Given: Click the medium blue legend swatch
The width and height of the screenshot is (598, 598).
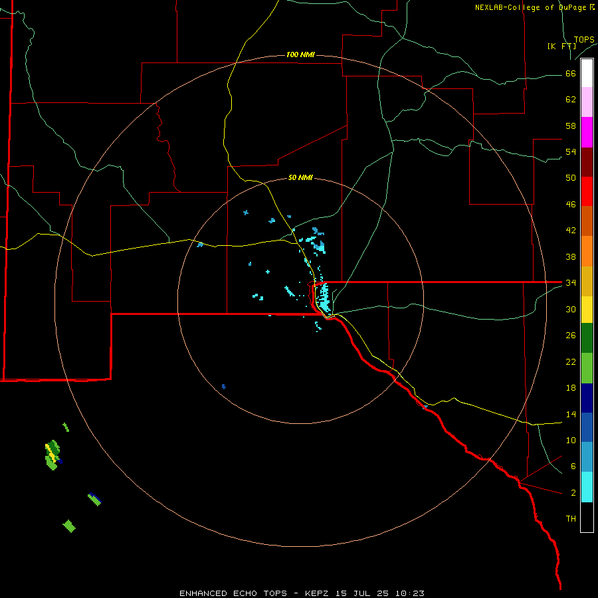Looking at the screenshot, I should (x=587, y=427).
